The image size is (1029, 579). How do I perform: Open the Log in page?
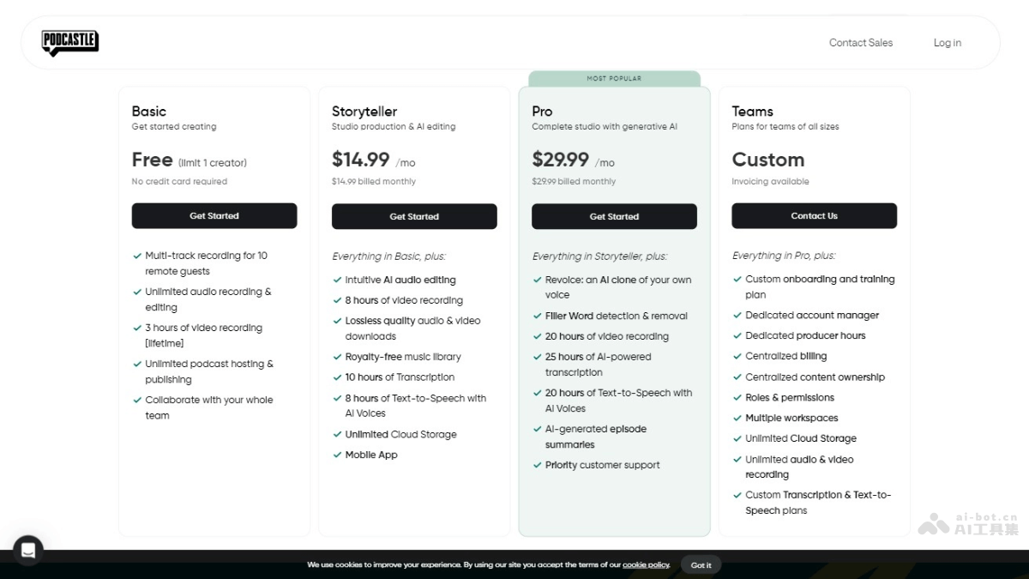[947, 43]
